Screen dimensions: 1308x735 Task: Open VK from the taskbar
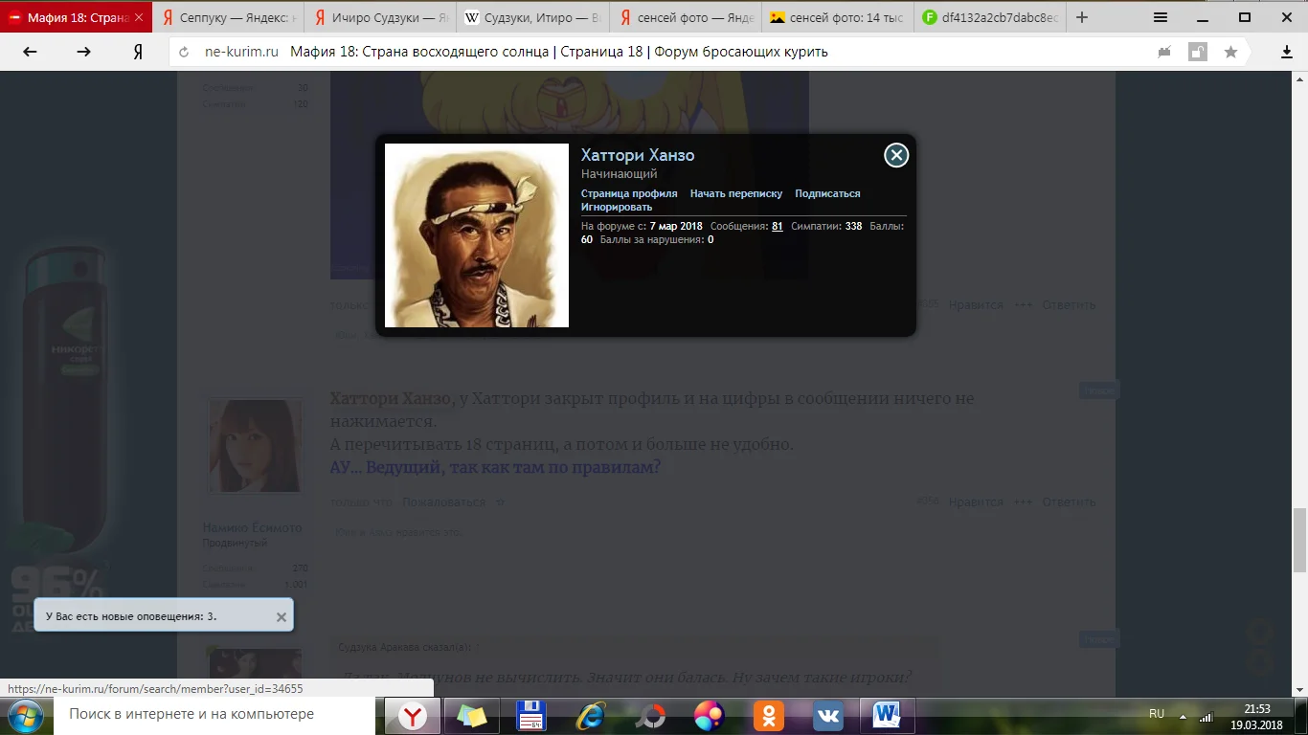click(828, 715)
